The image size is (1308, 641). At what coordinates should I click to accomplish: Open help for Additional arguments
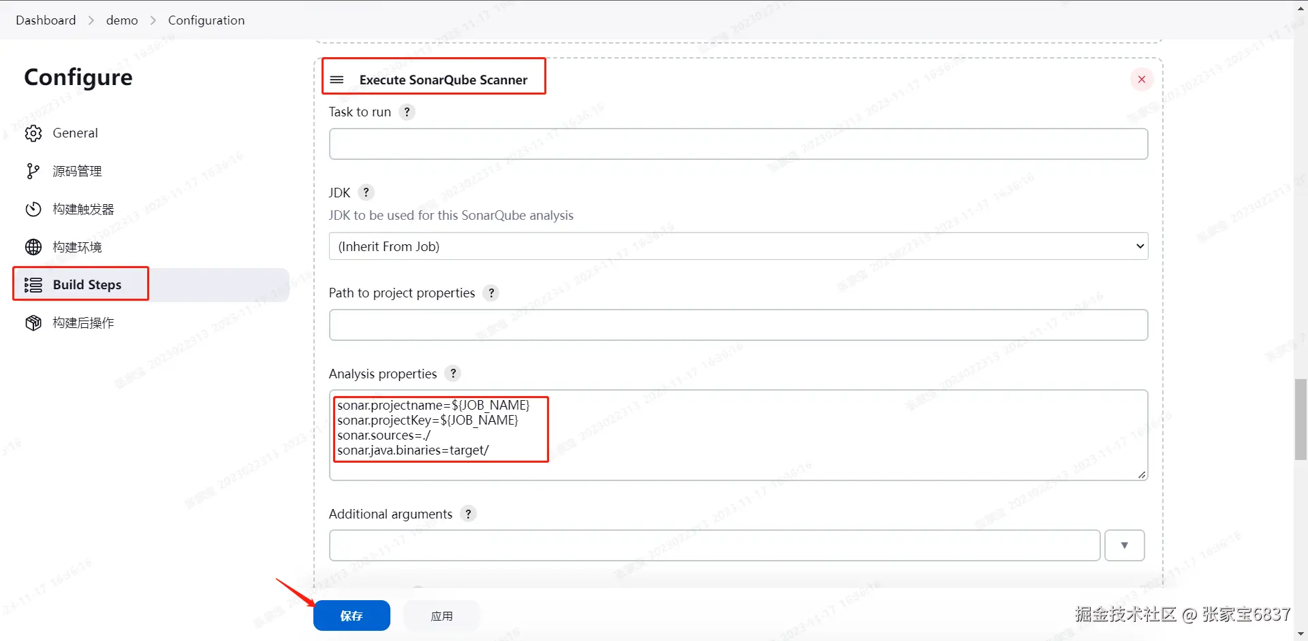468,514
